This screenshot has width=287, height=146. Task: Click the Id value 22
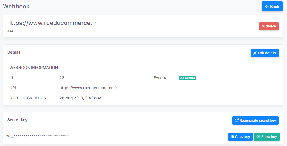62,78
